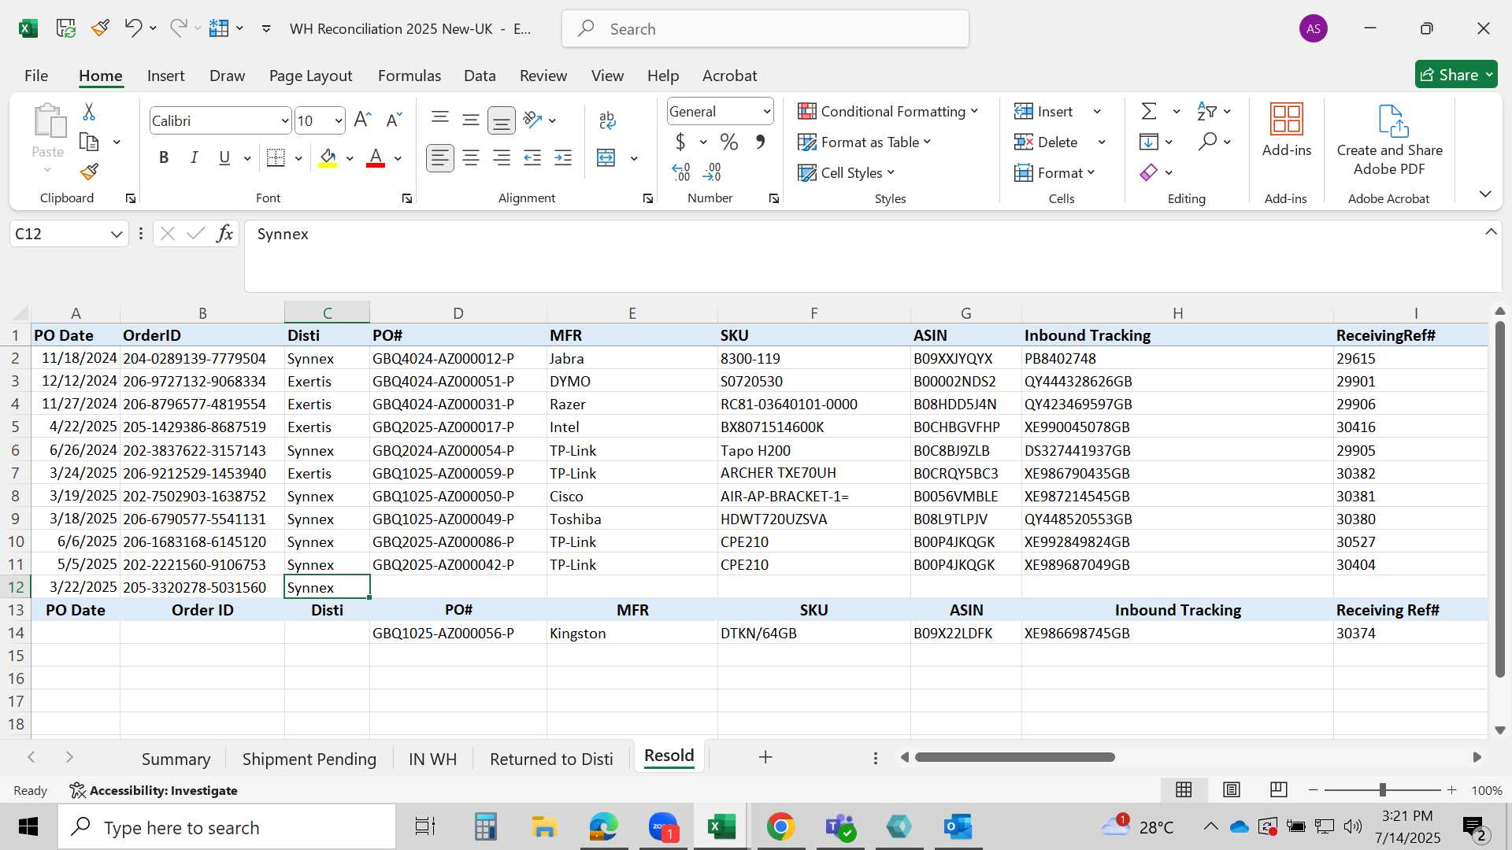Decrease indent in Alignment group

click(x=532, y=158)
